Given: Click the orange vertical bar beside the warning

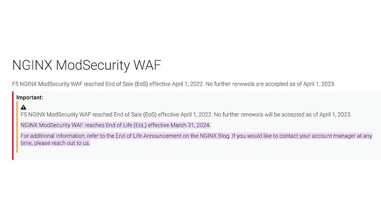Looking at the screenshot, I should point(17,127).
